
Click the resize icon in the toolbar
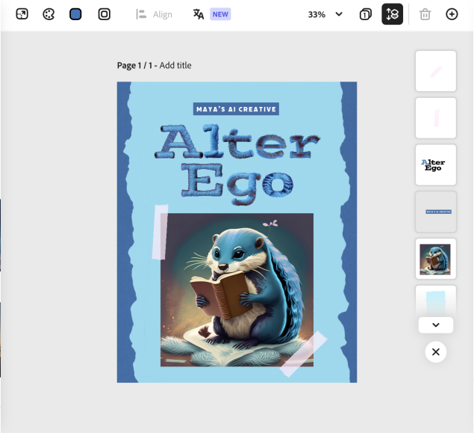pos(22,14)
